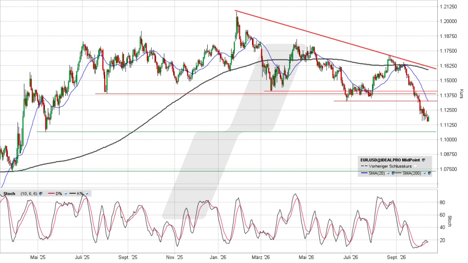
Task: Open the SMA(20) settings icon
Action: [x=393, y=173]
